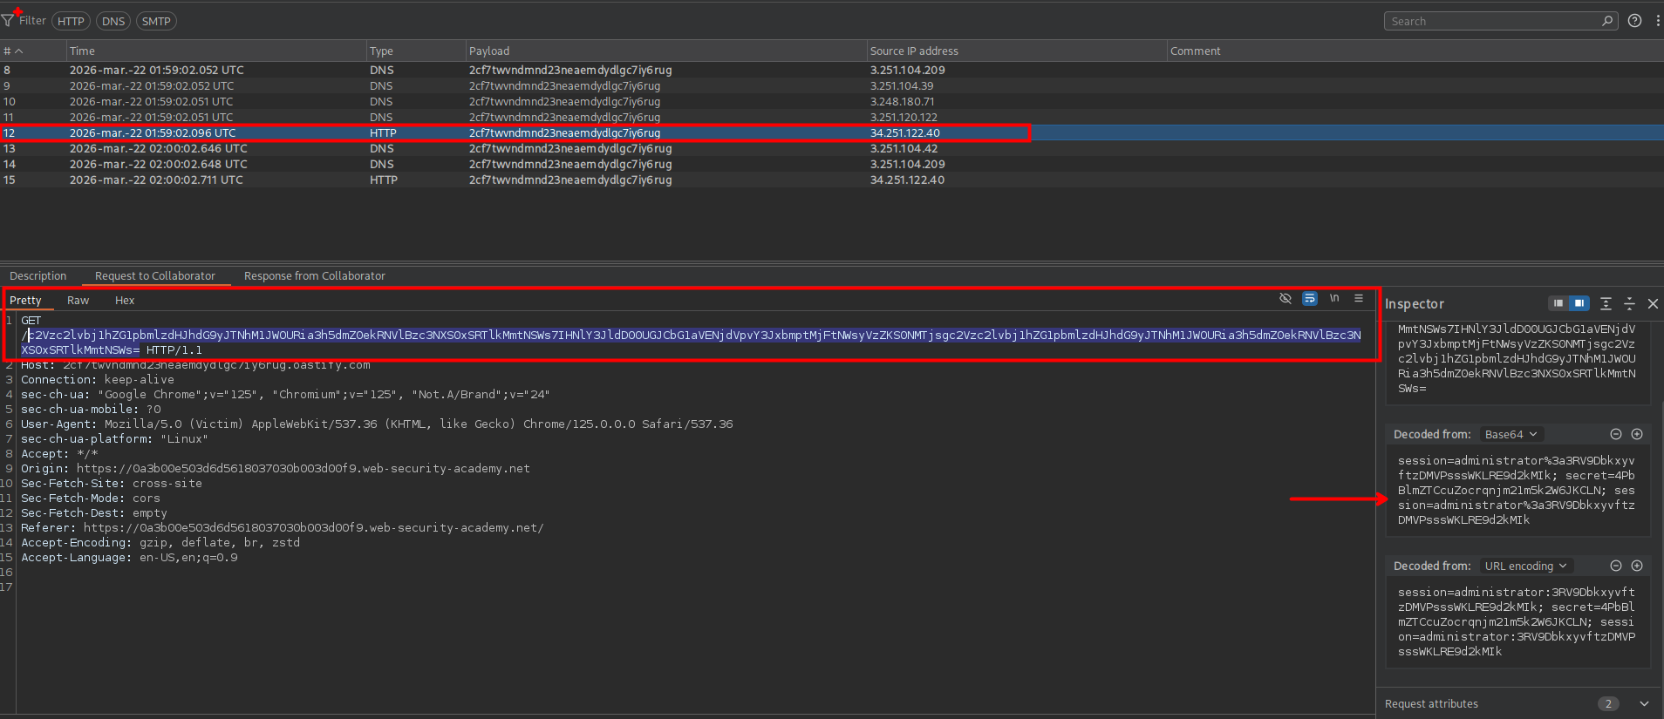Open the message editor hamburger menu
This screenshot has height=719, width=1664.
(1359, 298)
